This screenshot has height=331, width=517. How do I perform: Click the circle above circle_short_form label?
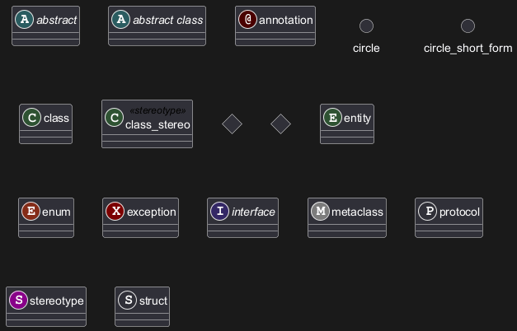(468, 26)
